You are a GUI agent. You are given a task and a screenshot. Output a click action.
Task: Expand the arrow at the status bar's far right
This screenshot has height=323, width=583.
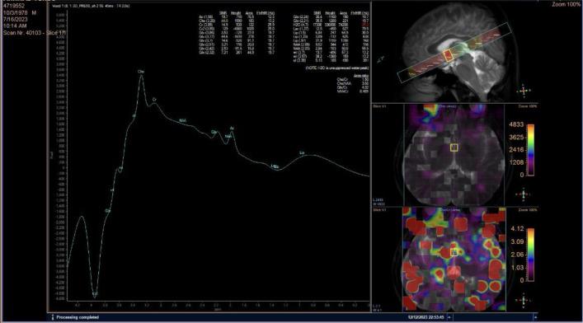coord(535,317)
